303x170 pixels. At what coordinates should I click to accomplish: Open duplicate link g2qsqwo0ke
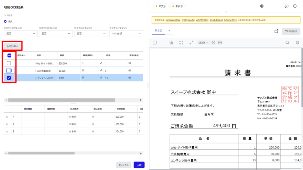(173, 20)
